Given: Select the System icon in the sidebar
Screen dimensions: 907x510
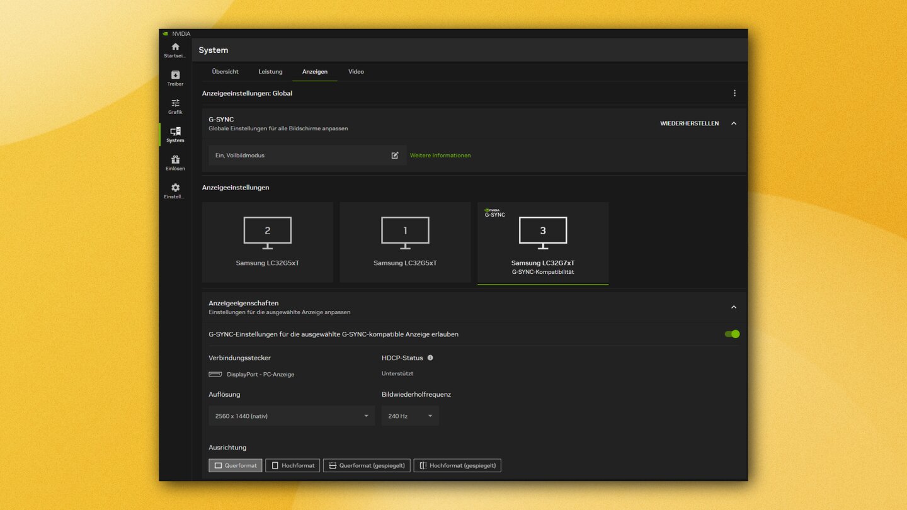Looking at the screenshot, I should click(174, 133).
